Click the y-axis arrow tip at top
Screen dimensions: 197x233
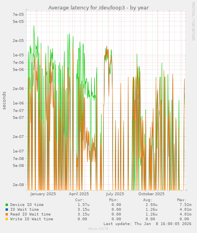click(x=27, y=10)
